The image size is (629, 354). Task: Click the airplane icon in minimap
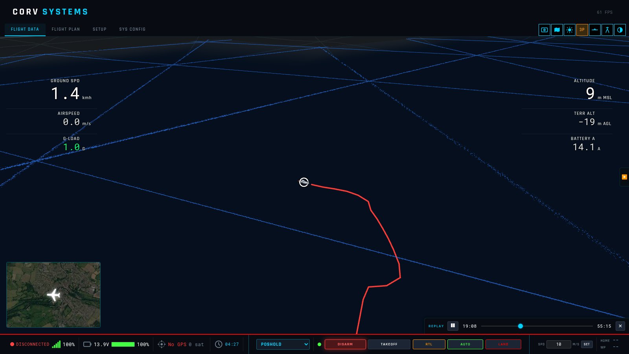53,295
